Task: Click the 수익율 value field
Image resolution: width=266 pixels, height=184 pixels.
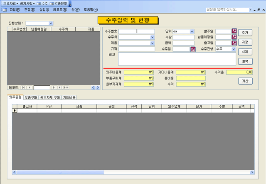Action: (x=239, y=73)
